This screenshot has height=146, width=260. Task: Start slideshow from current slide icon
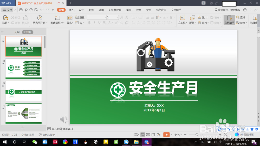[x=40, y=18]
